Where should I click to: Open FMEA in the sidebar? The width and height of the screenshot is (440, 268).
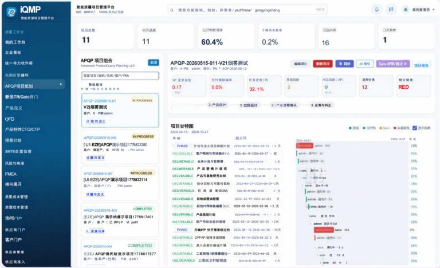click(11, 174)
